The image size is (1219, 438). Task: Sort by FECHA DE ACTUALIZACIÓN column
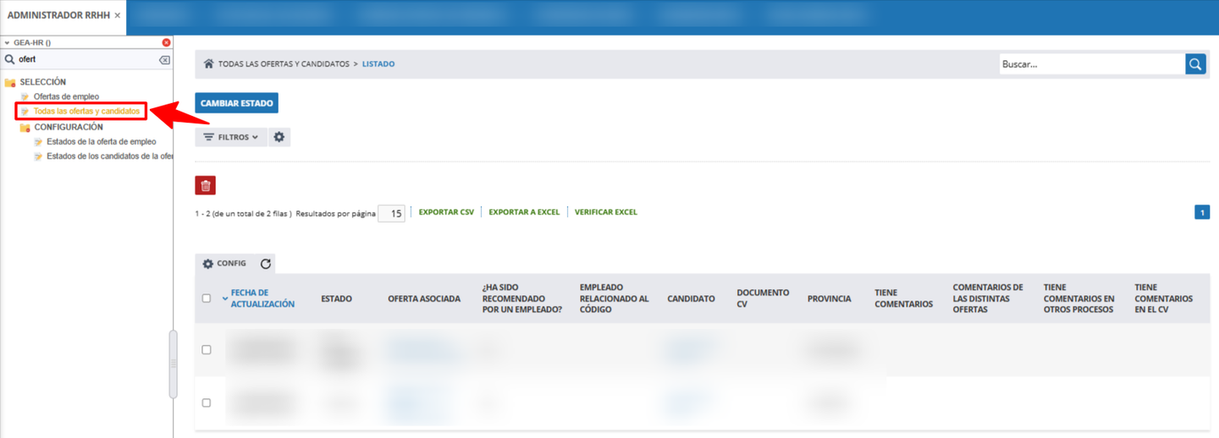click(262, 298)
